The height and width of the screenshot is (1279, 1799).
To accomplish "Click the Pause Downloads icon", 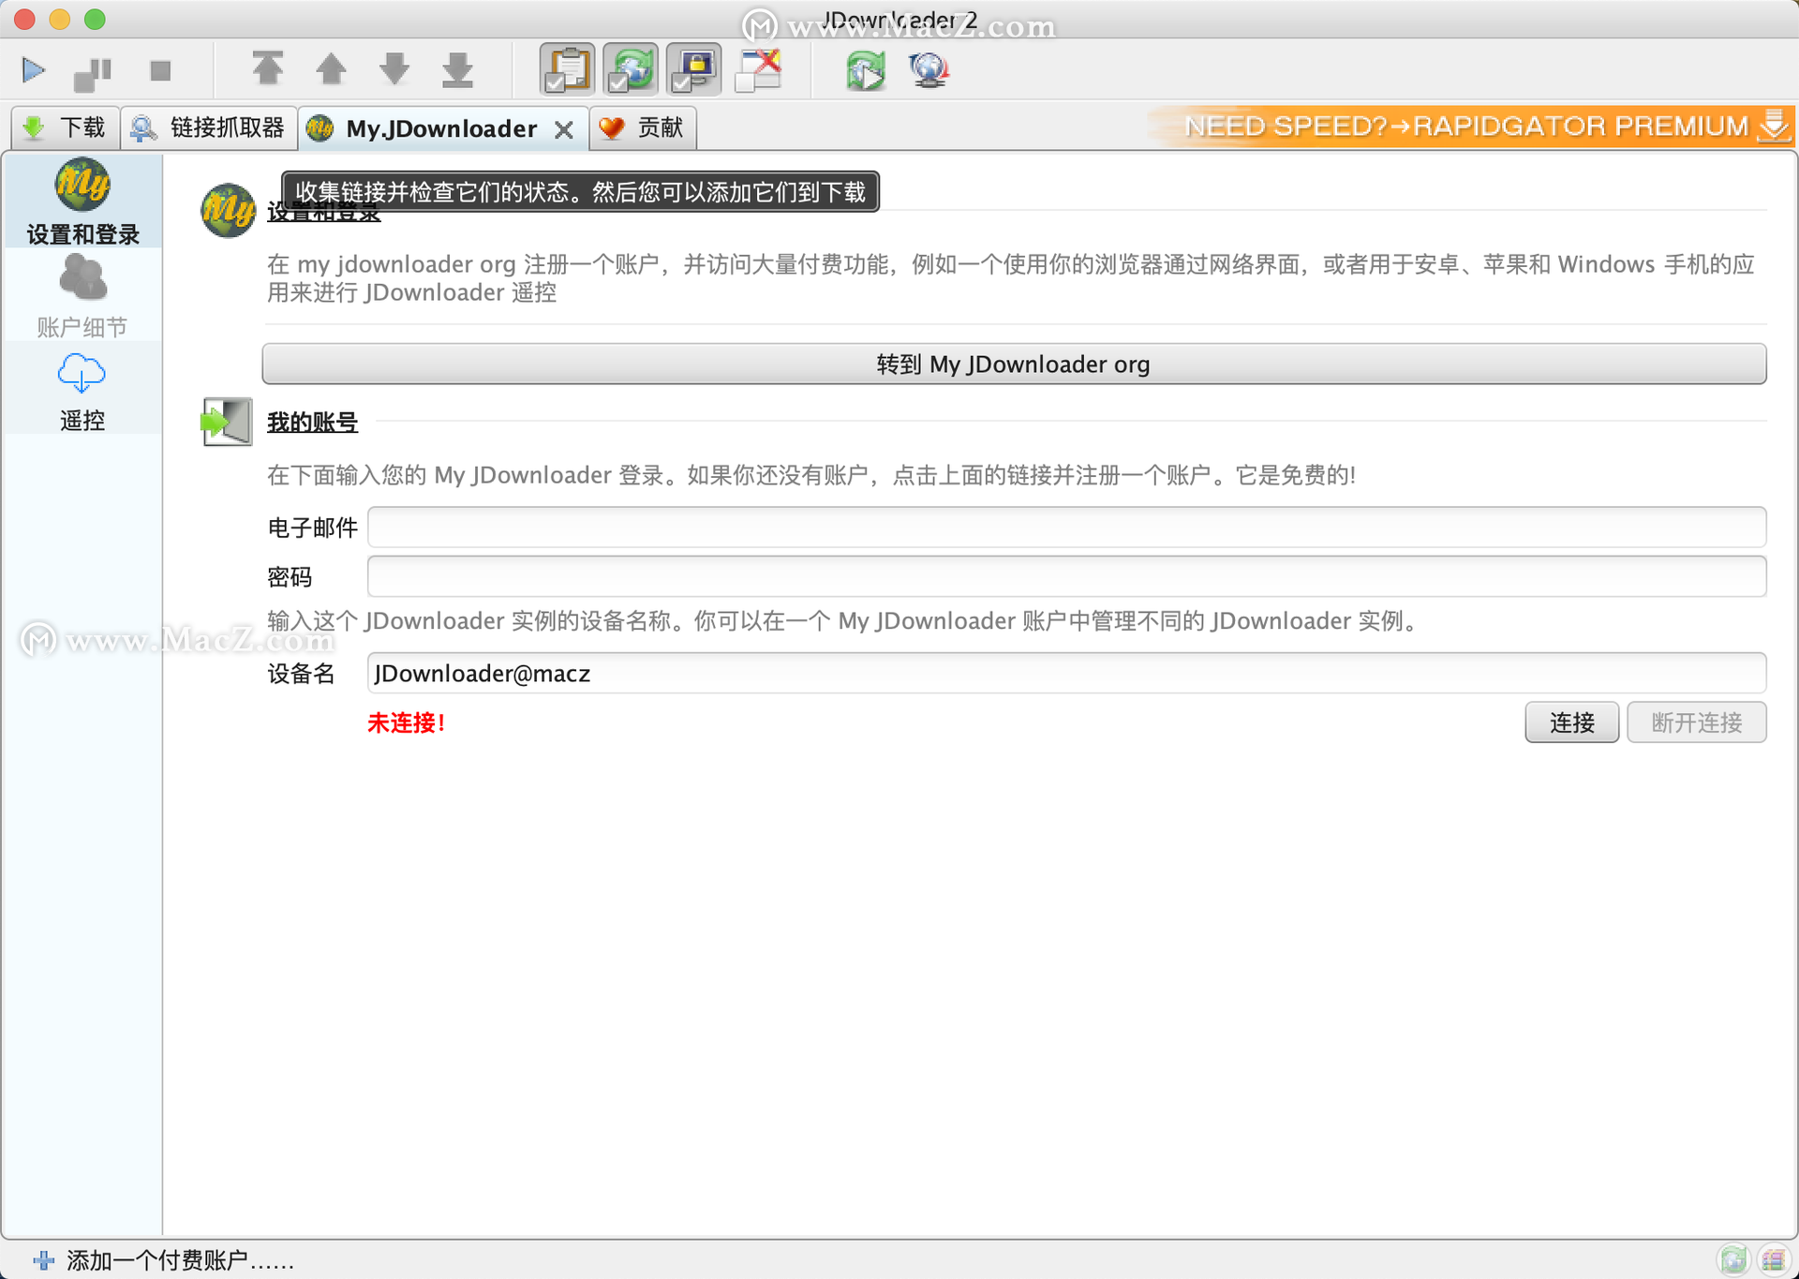I will pyautogui.click(x=93, y=72).
